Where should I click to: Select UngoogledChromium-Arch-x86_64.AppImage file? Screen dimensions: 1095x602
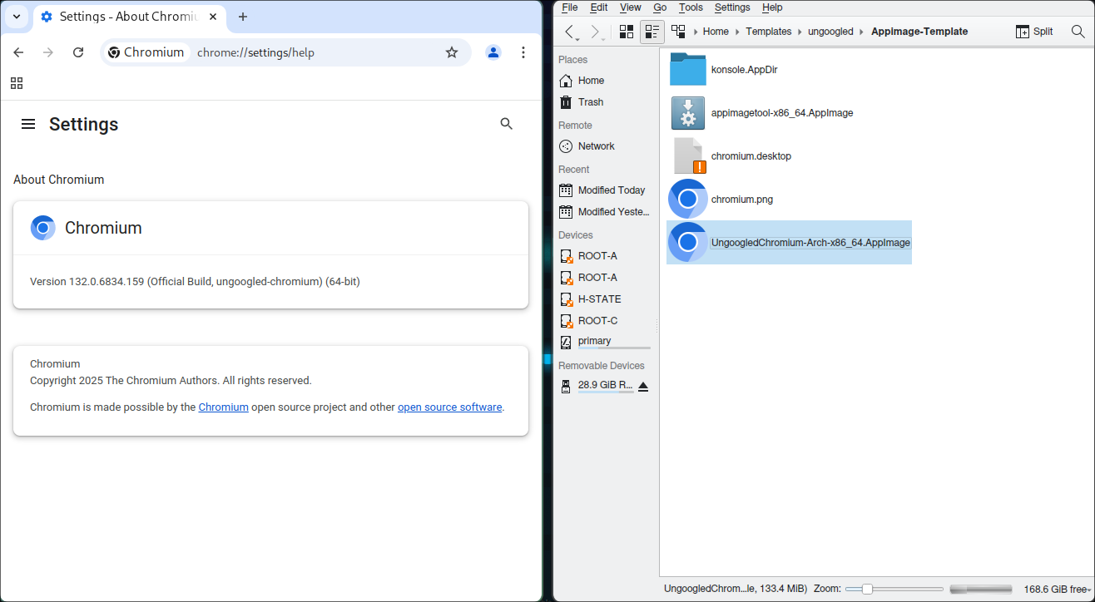789,243
